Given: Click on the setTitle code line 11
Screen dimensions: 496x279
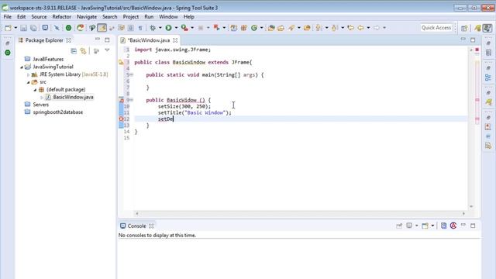Looking at the screenshot, I should [195, 112].
